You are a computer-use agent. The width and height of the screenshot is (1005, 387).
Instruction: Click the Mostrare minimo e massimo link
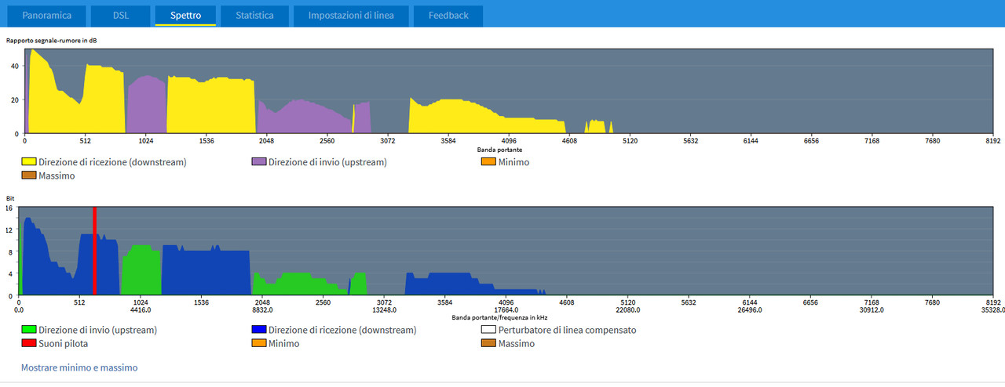pos(79,367)
